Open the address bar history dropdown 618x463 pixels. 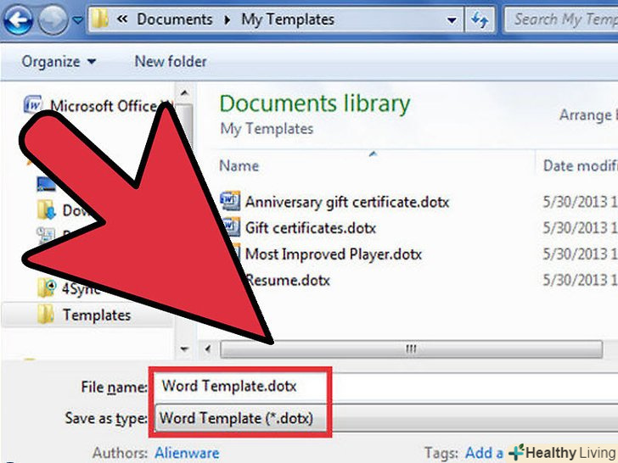pyautogui.click(x=452, y=20)
